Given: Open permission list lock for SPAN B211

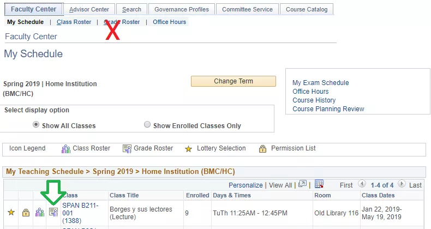Looking at the screenshot, I should [x=26, y=213].
